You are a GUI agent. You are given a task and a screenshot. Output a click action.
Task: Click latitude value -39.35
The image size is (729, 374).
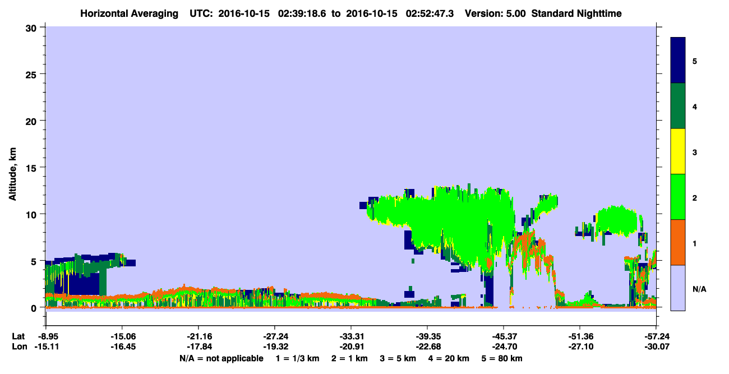[427, 336]
